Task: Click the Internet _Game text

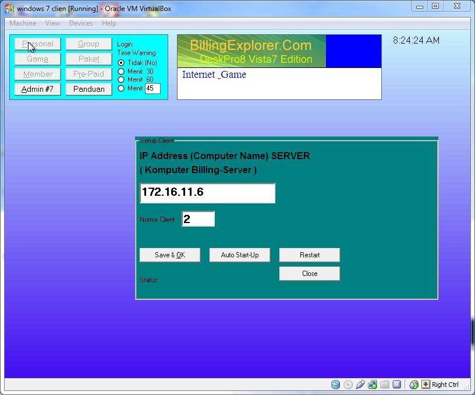Action: (214, 75)
